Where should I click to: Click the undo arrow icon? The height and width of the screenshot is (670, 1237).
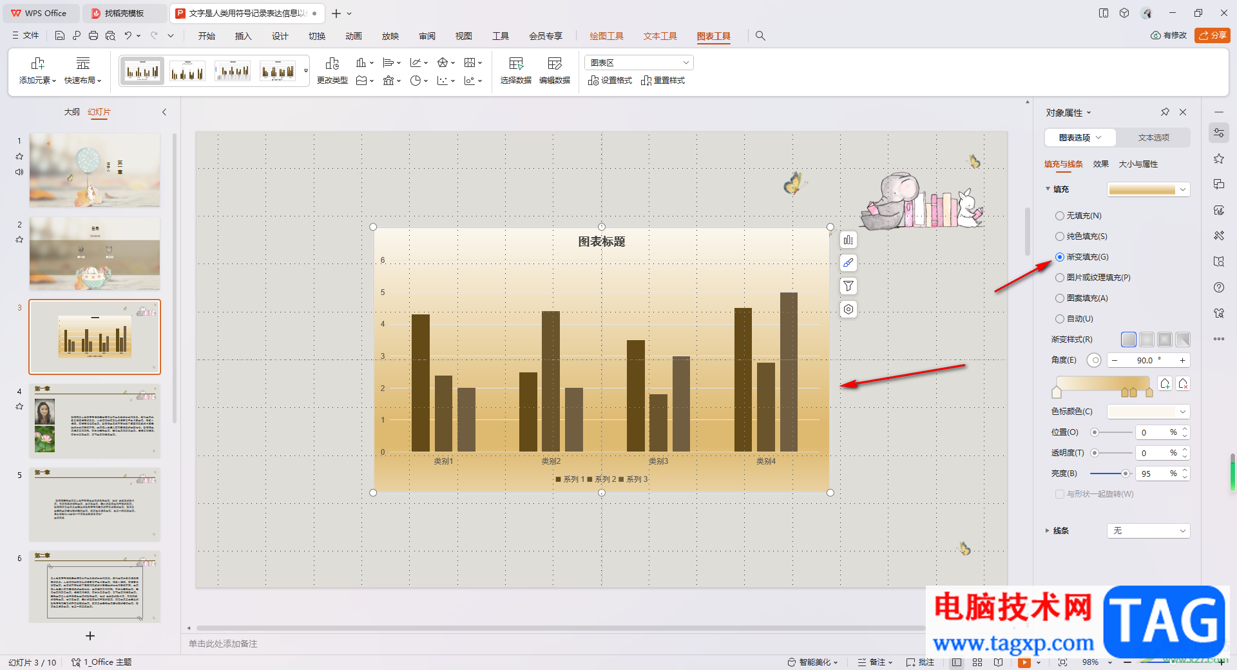128,36
